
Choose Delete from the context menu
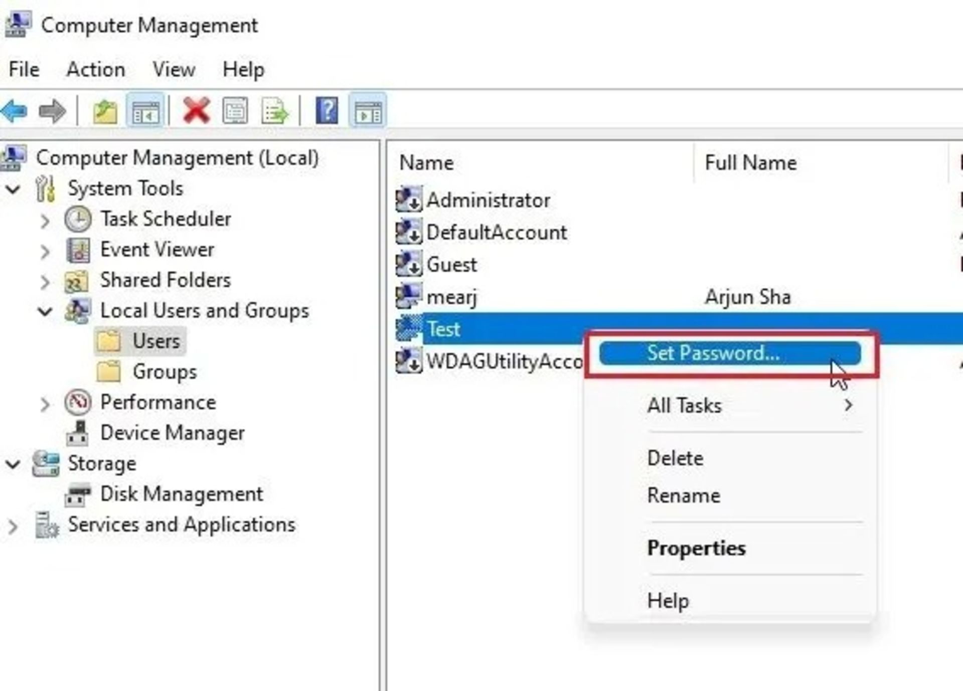tap(675, 458)
